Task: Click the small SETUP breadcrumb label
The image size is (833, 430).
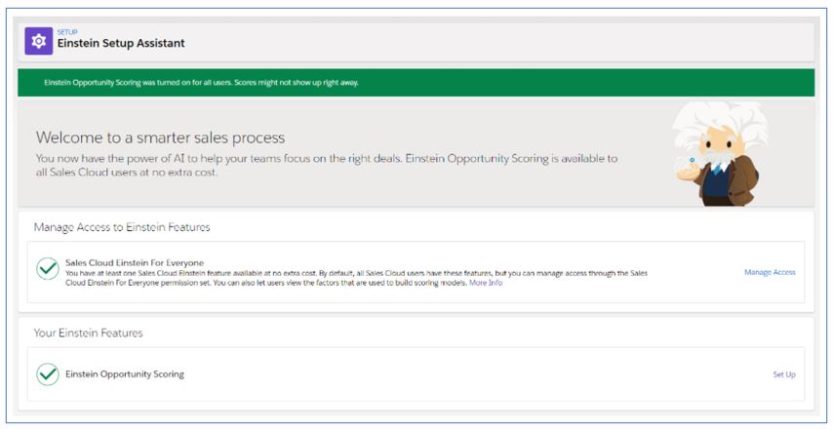Action: 67,32
